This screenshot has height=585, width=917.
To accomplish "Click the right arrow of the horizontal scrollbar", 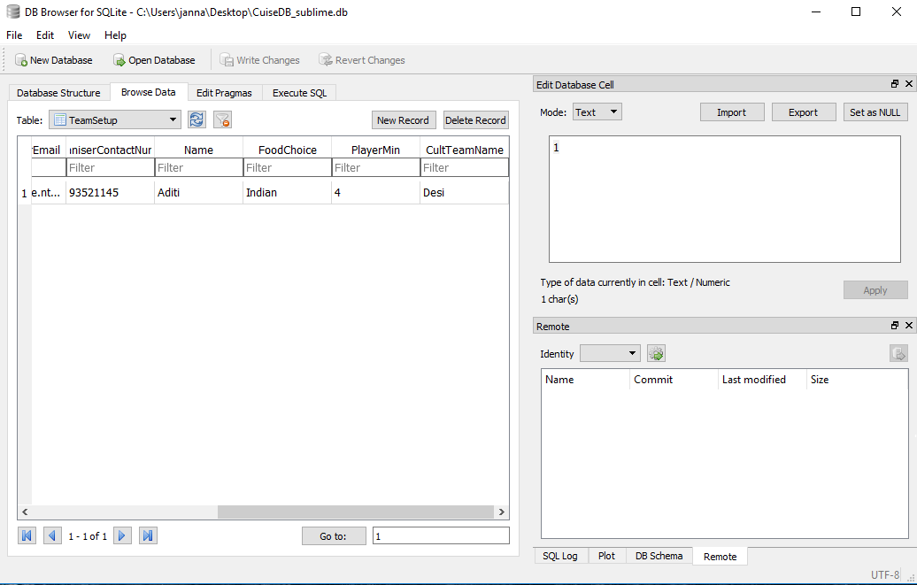I will click(501, 512).
